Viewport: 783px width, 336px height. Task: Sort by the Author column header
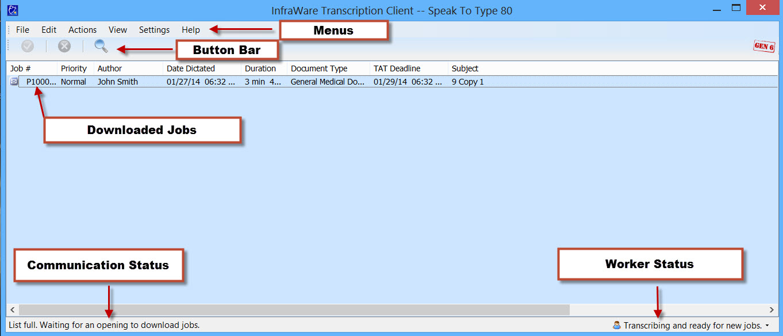[128, 68]
